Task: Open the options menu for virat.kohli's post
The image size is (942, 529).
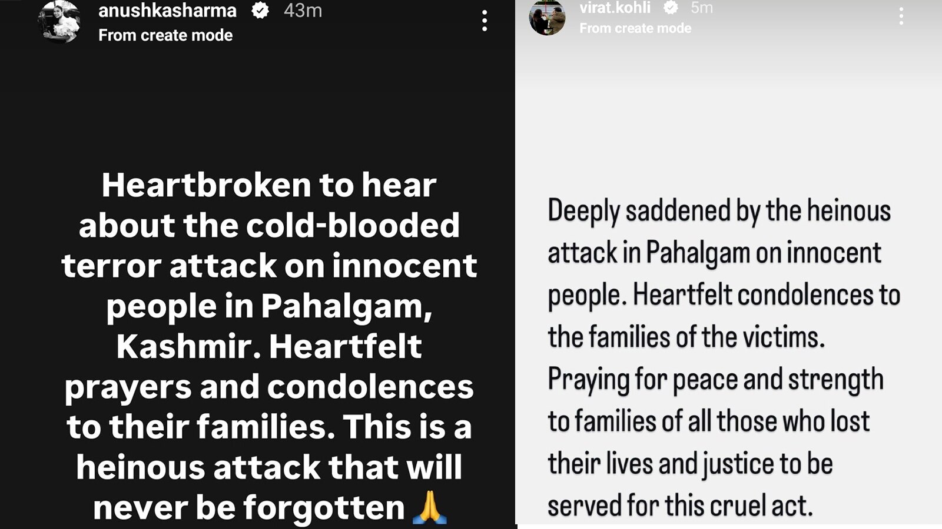Action: pyautogui.click(x=901, y=18)
